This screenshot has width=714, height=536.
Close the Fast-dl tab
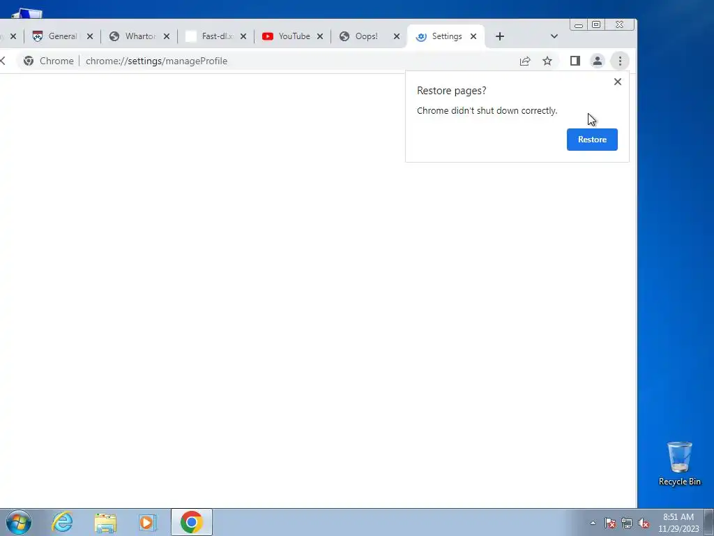point(243,36)
